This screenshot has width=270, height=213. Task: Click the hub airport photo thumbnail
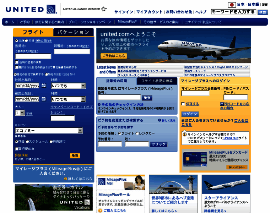pyautogui.click(x=173, y=185)
